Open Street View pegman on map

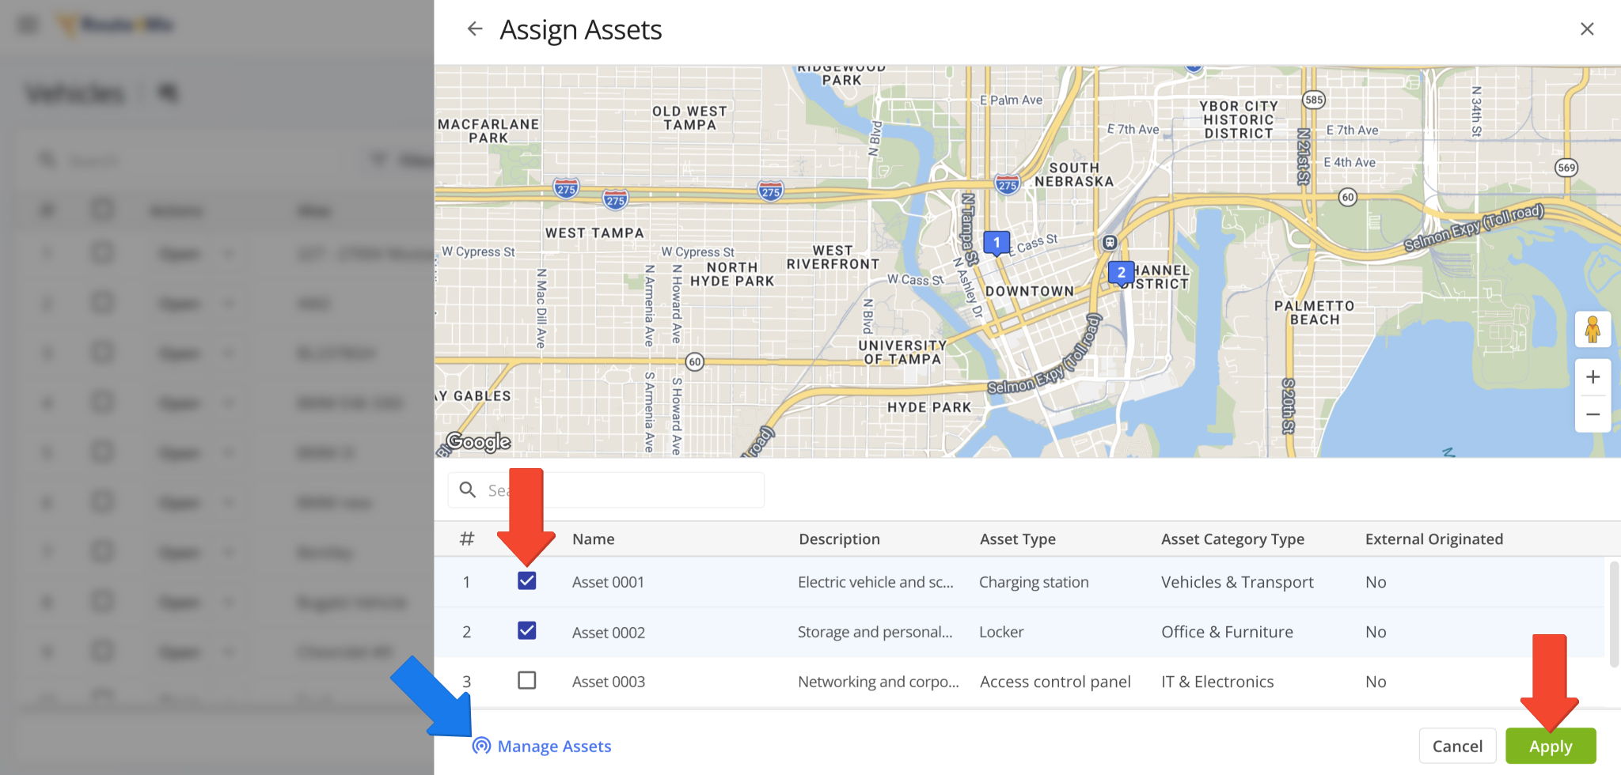coord(1593,329)
